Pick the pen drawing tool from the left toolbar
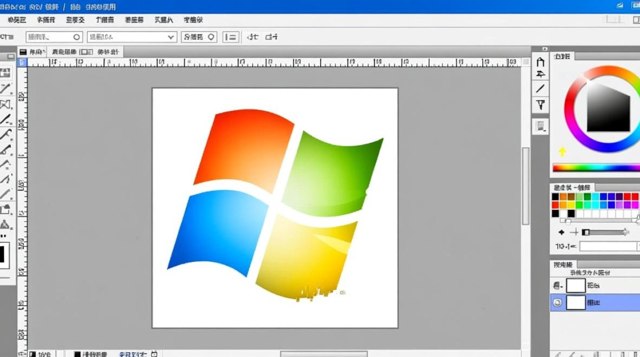This screenshot has height=357, width=640. click(x=7, y=88)
